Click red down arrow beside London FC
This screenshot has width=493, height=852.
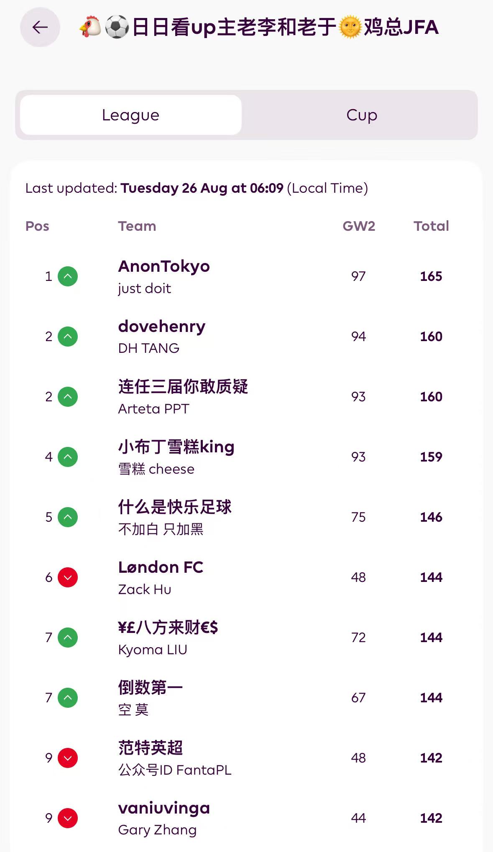(68, 577)
